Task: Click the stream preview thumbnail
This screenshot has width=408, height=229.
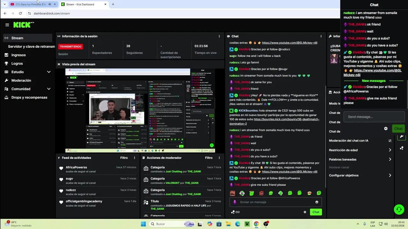Action: (x=140, y=110)
